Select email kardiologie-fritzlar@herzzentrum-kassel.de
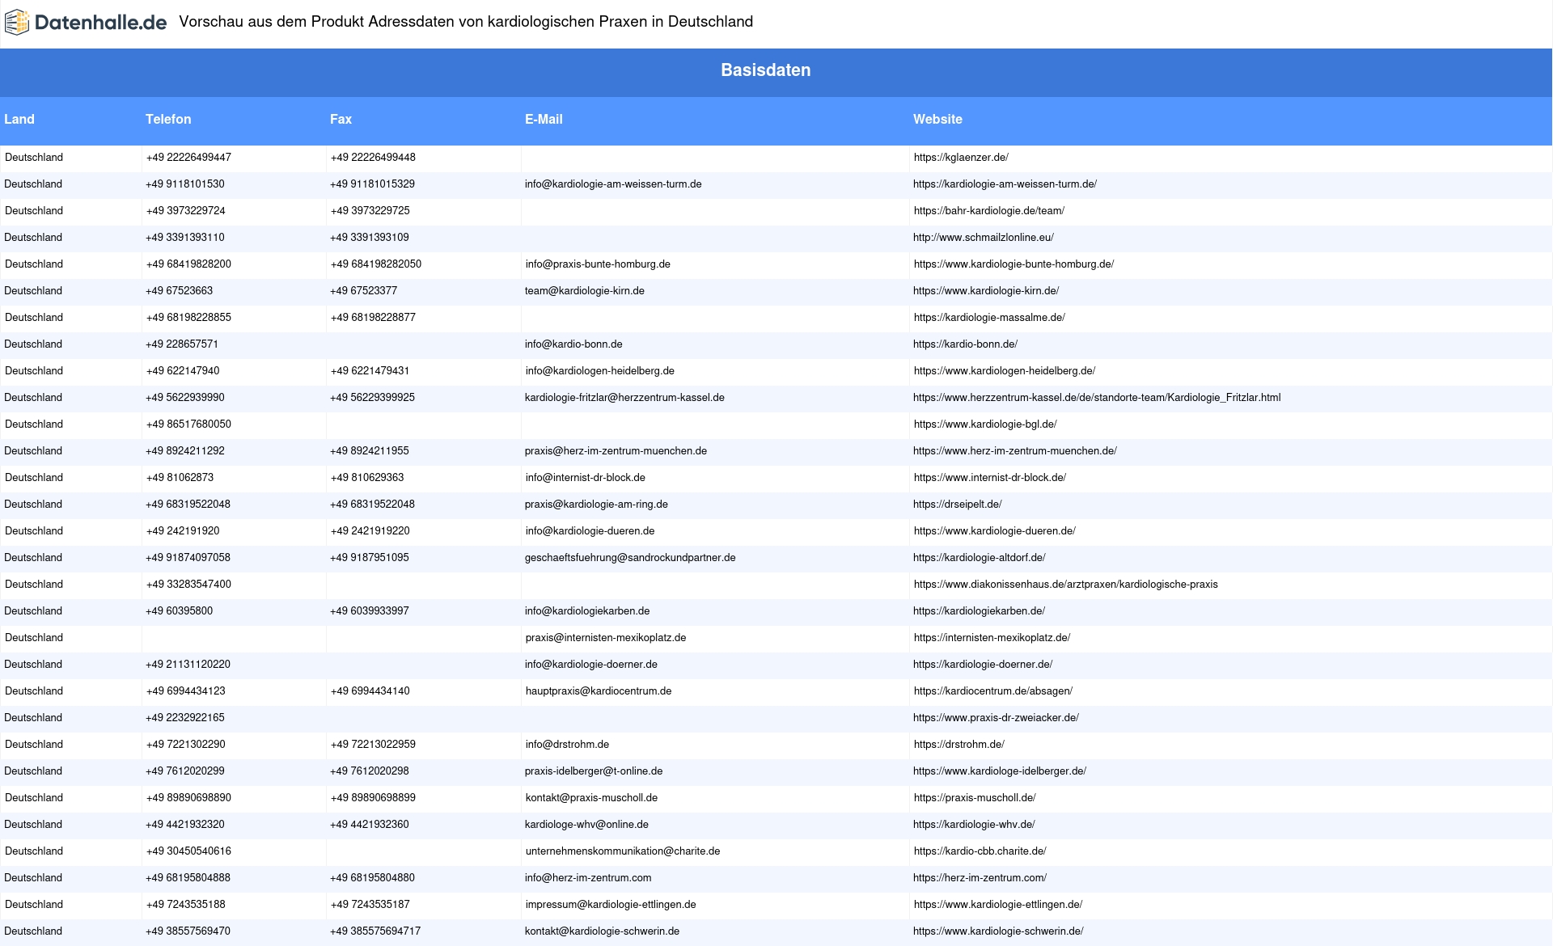This screenshot has height=946, width=1553. [624, 398]
